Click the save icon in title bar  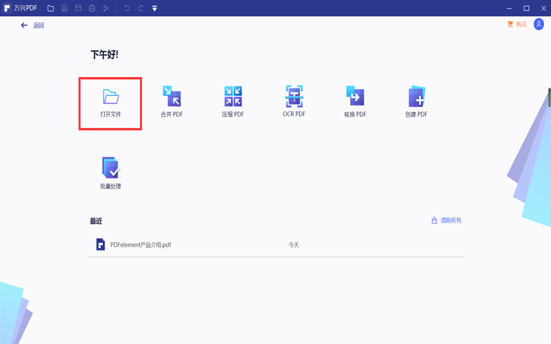64,8
